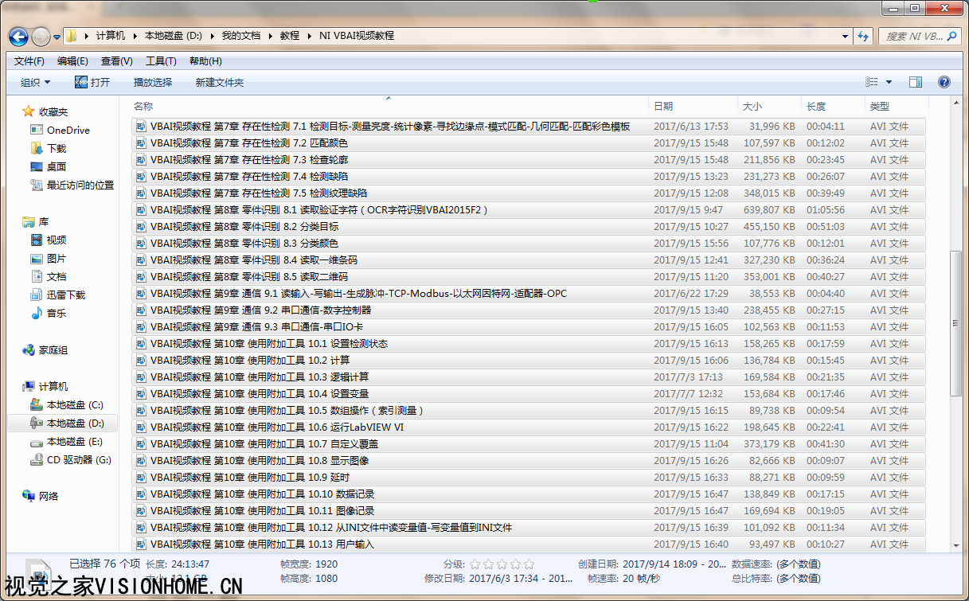969x601 pixels.
Task: Open the 查看(V) menu
Action: pos(116,61)
